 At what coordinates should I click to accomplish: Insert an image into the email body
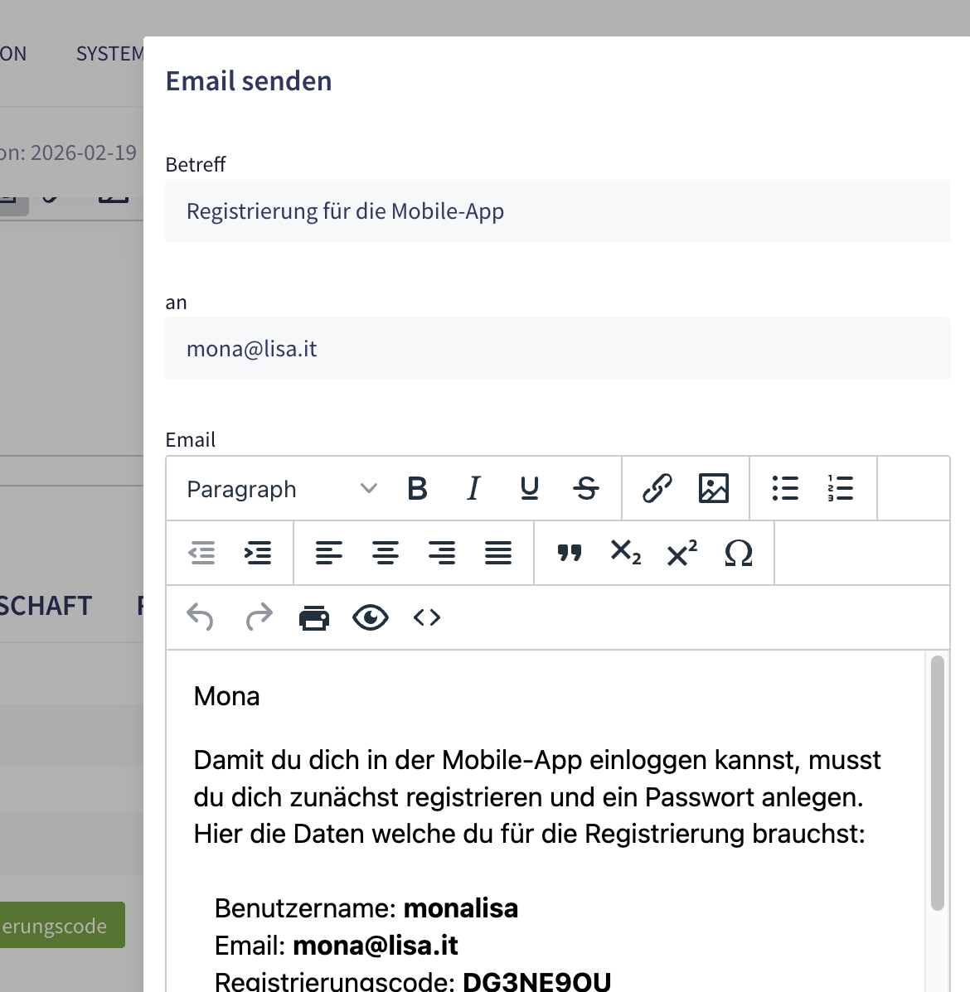(x=714, y=489)
